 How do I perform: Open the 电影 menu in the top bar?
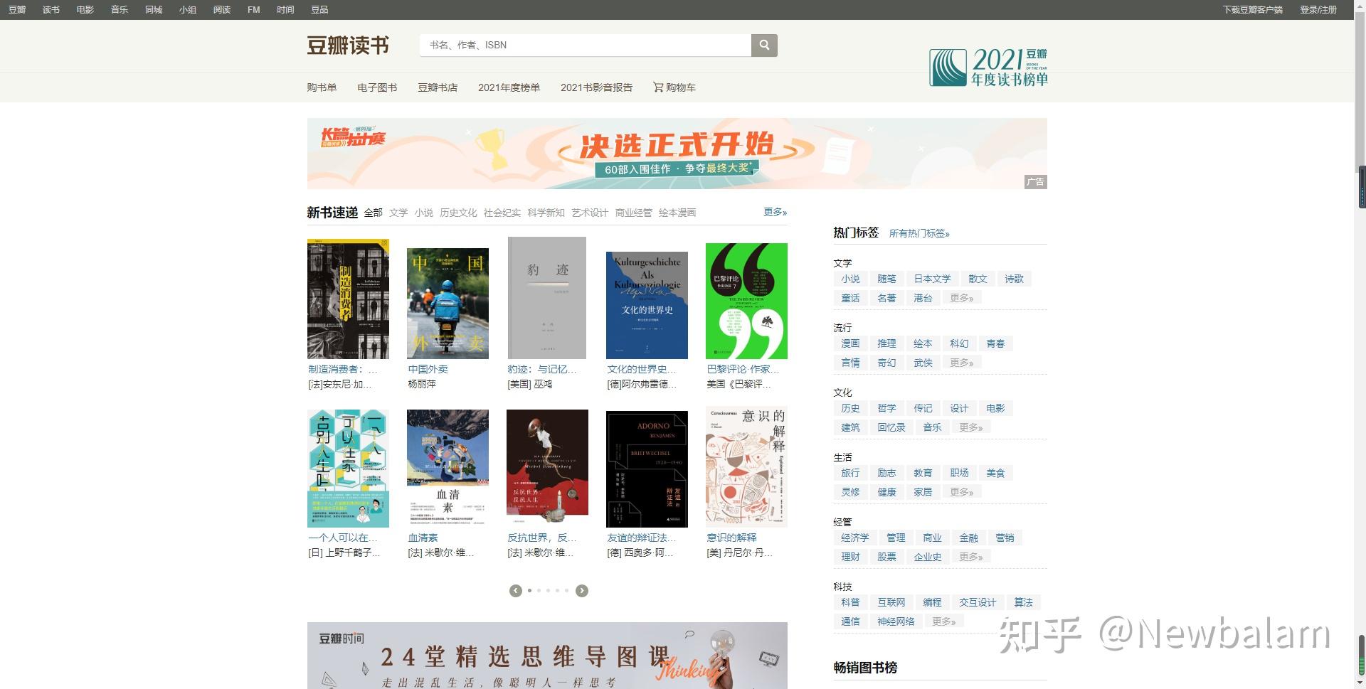(85, 10)
